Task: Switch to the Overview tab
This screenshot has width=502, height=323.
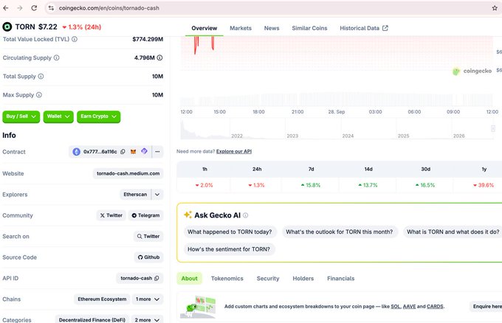Action: [204, 28]
